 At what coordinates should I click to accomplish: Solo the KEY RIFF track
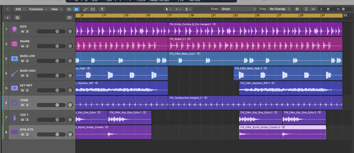tap(27, 90)
